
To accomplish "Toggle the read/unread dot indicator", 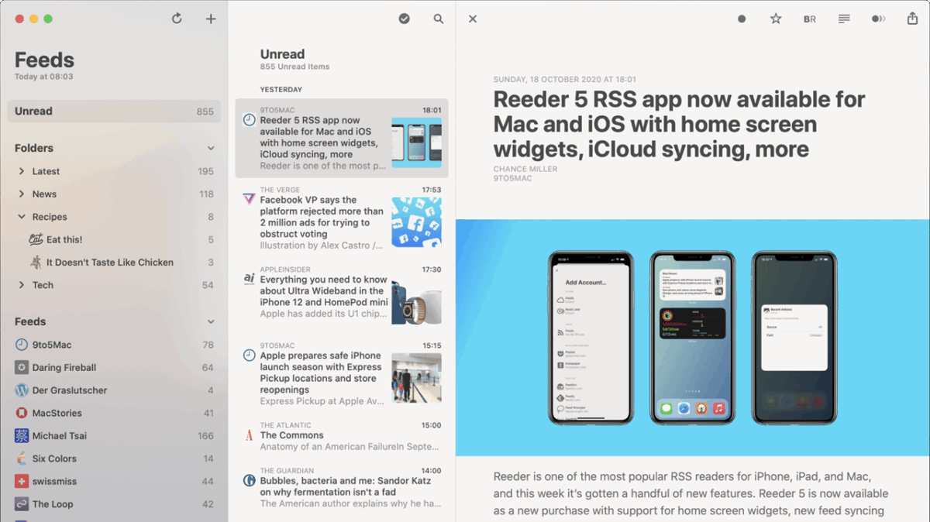I will 742,19.
